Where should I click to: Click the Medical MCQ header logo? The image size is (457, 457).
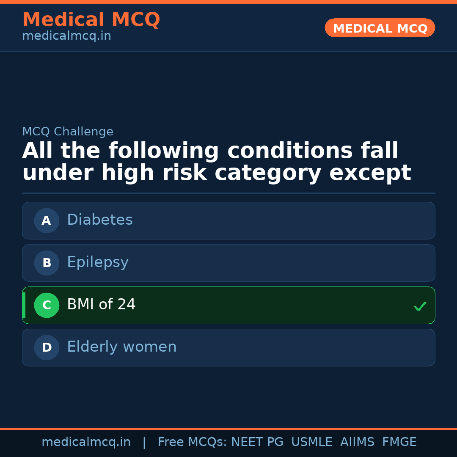(91, 20)
